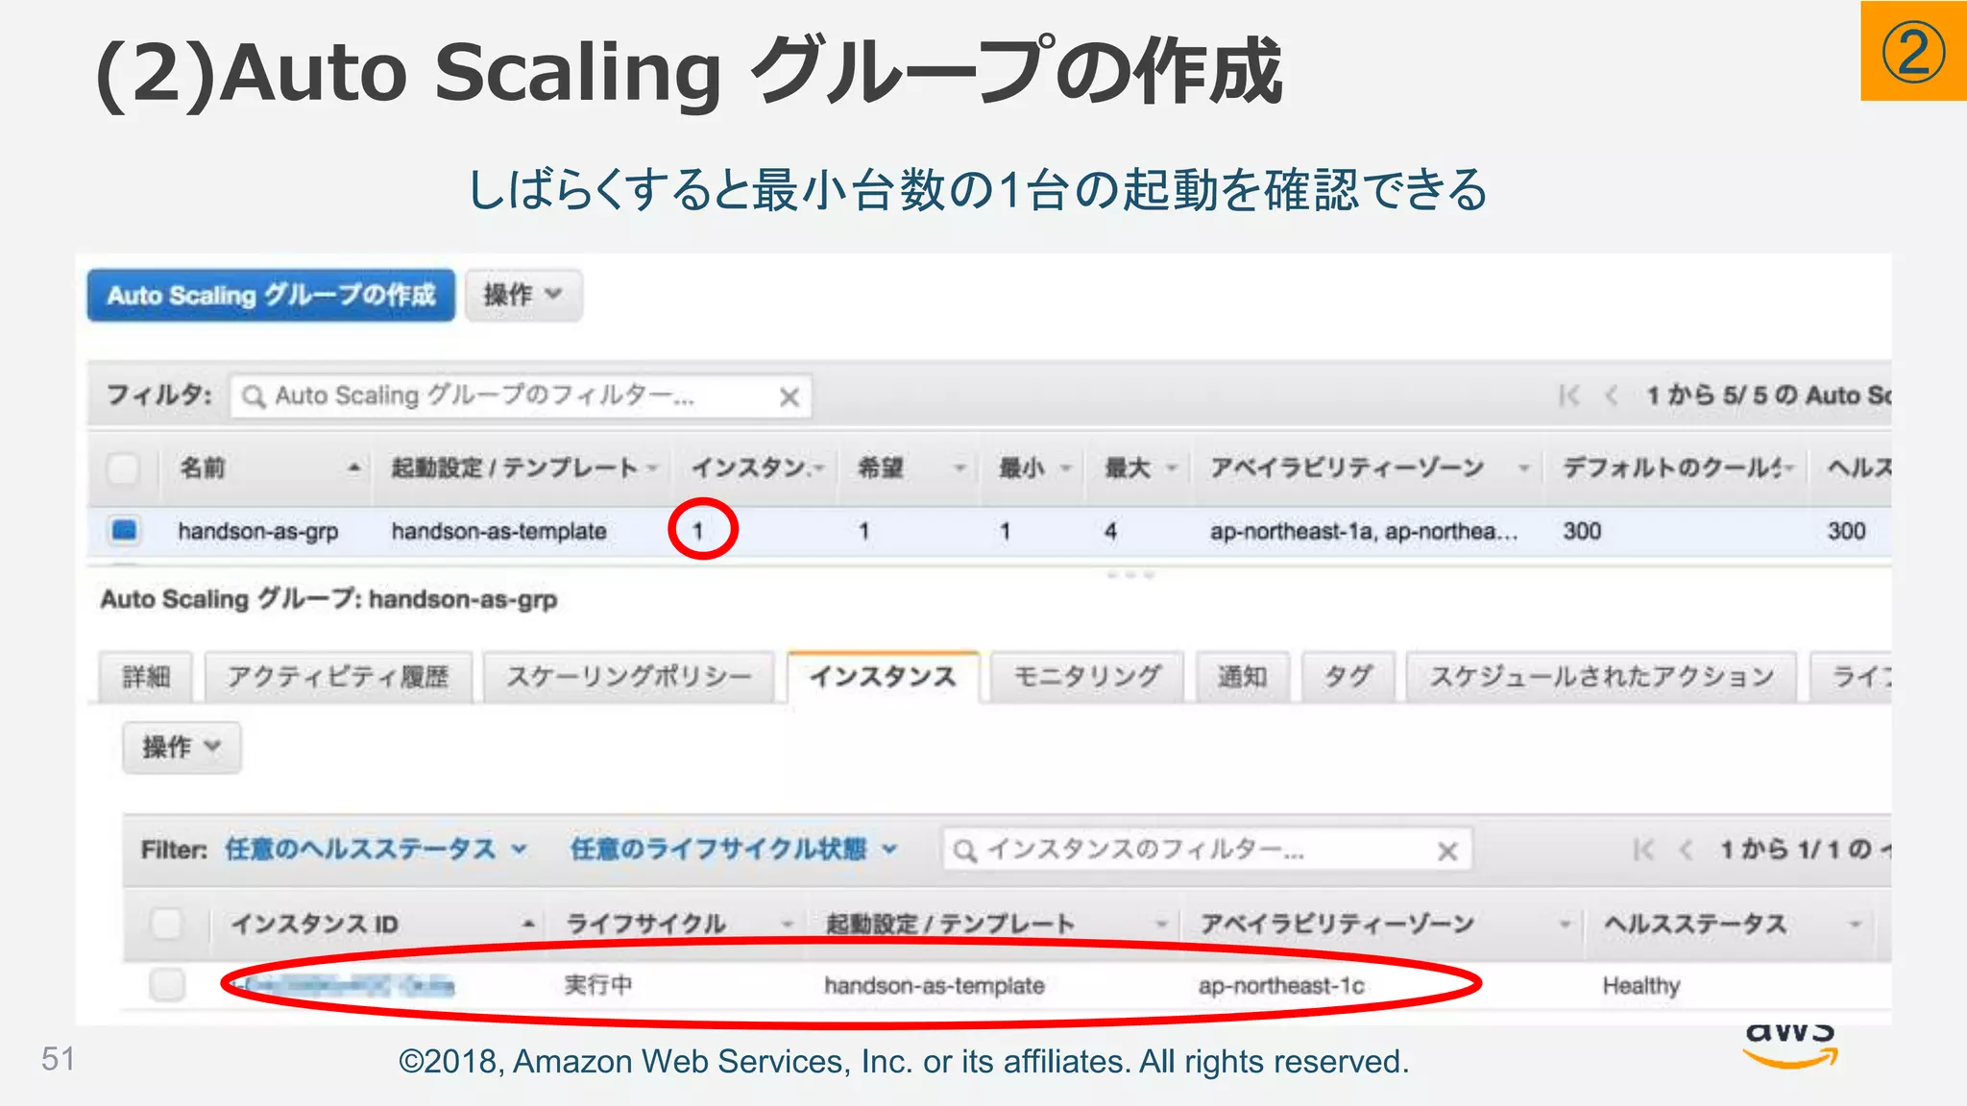The height and width of the screenshot is (1106, 1967).
Task: Go to previous page of Auto Scaling groups
Action: [1612, 396]
